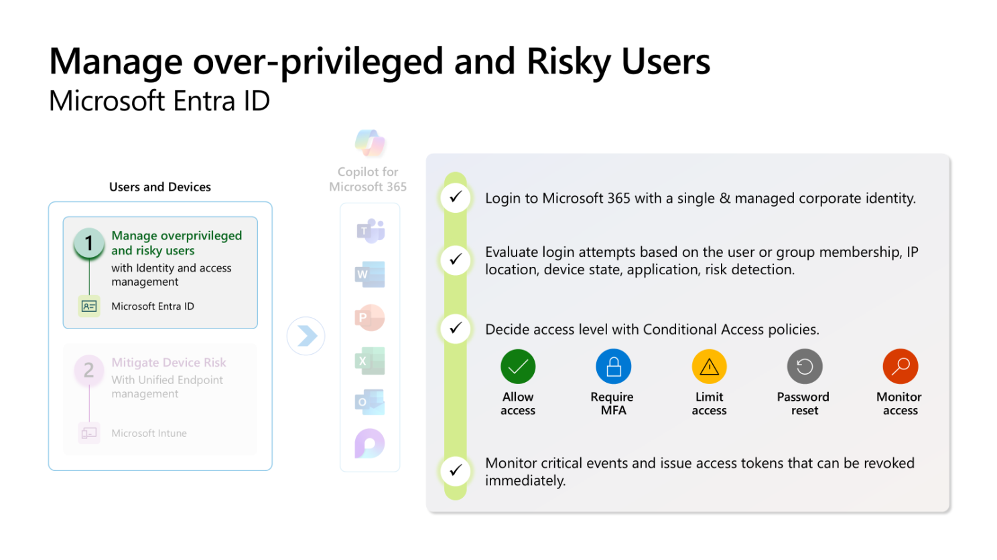997x560 pixels.
Task: Select the orange Limit access warning icon
Action: coord(709,366)
